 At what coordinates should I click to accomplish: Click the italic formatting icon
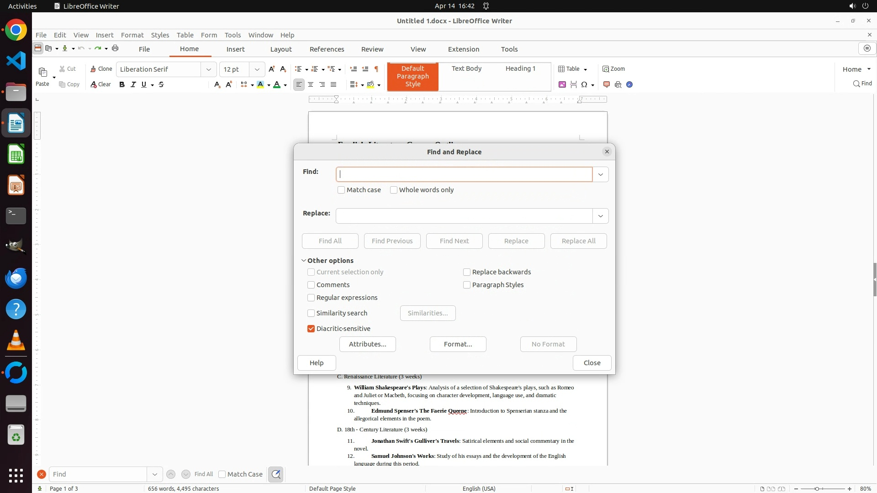pos(133,84)
